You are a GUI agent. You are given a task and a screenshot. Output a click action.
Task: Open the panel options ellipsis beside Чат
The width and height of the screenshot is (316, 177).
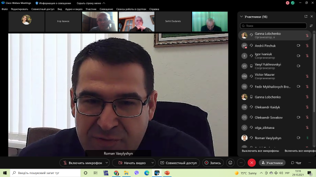310,163
